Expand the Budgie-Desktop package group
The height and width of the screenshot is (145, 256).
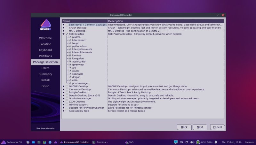(x=63, y=92)
